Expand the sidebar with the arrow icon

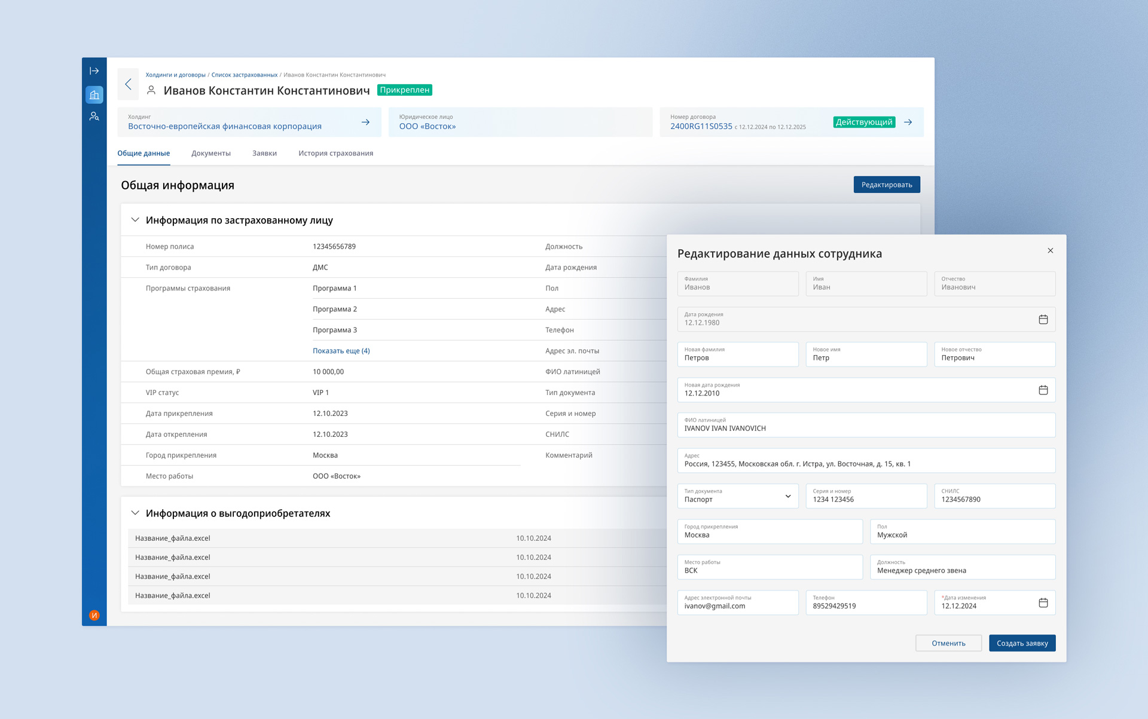coord(94,71)
